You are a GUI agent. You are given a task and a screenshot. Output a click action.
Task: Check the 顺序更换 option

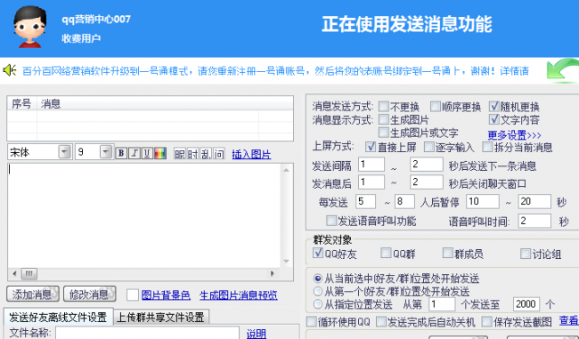pyautogui.click(x=436, y=107)
